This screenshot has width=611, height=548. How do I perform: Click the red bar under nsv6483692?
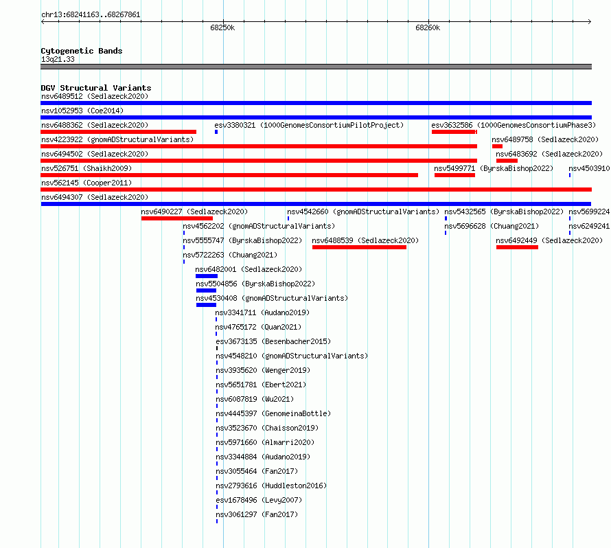coord(507,161)
